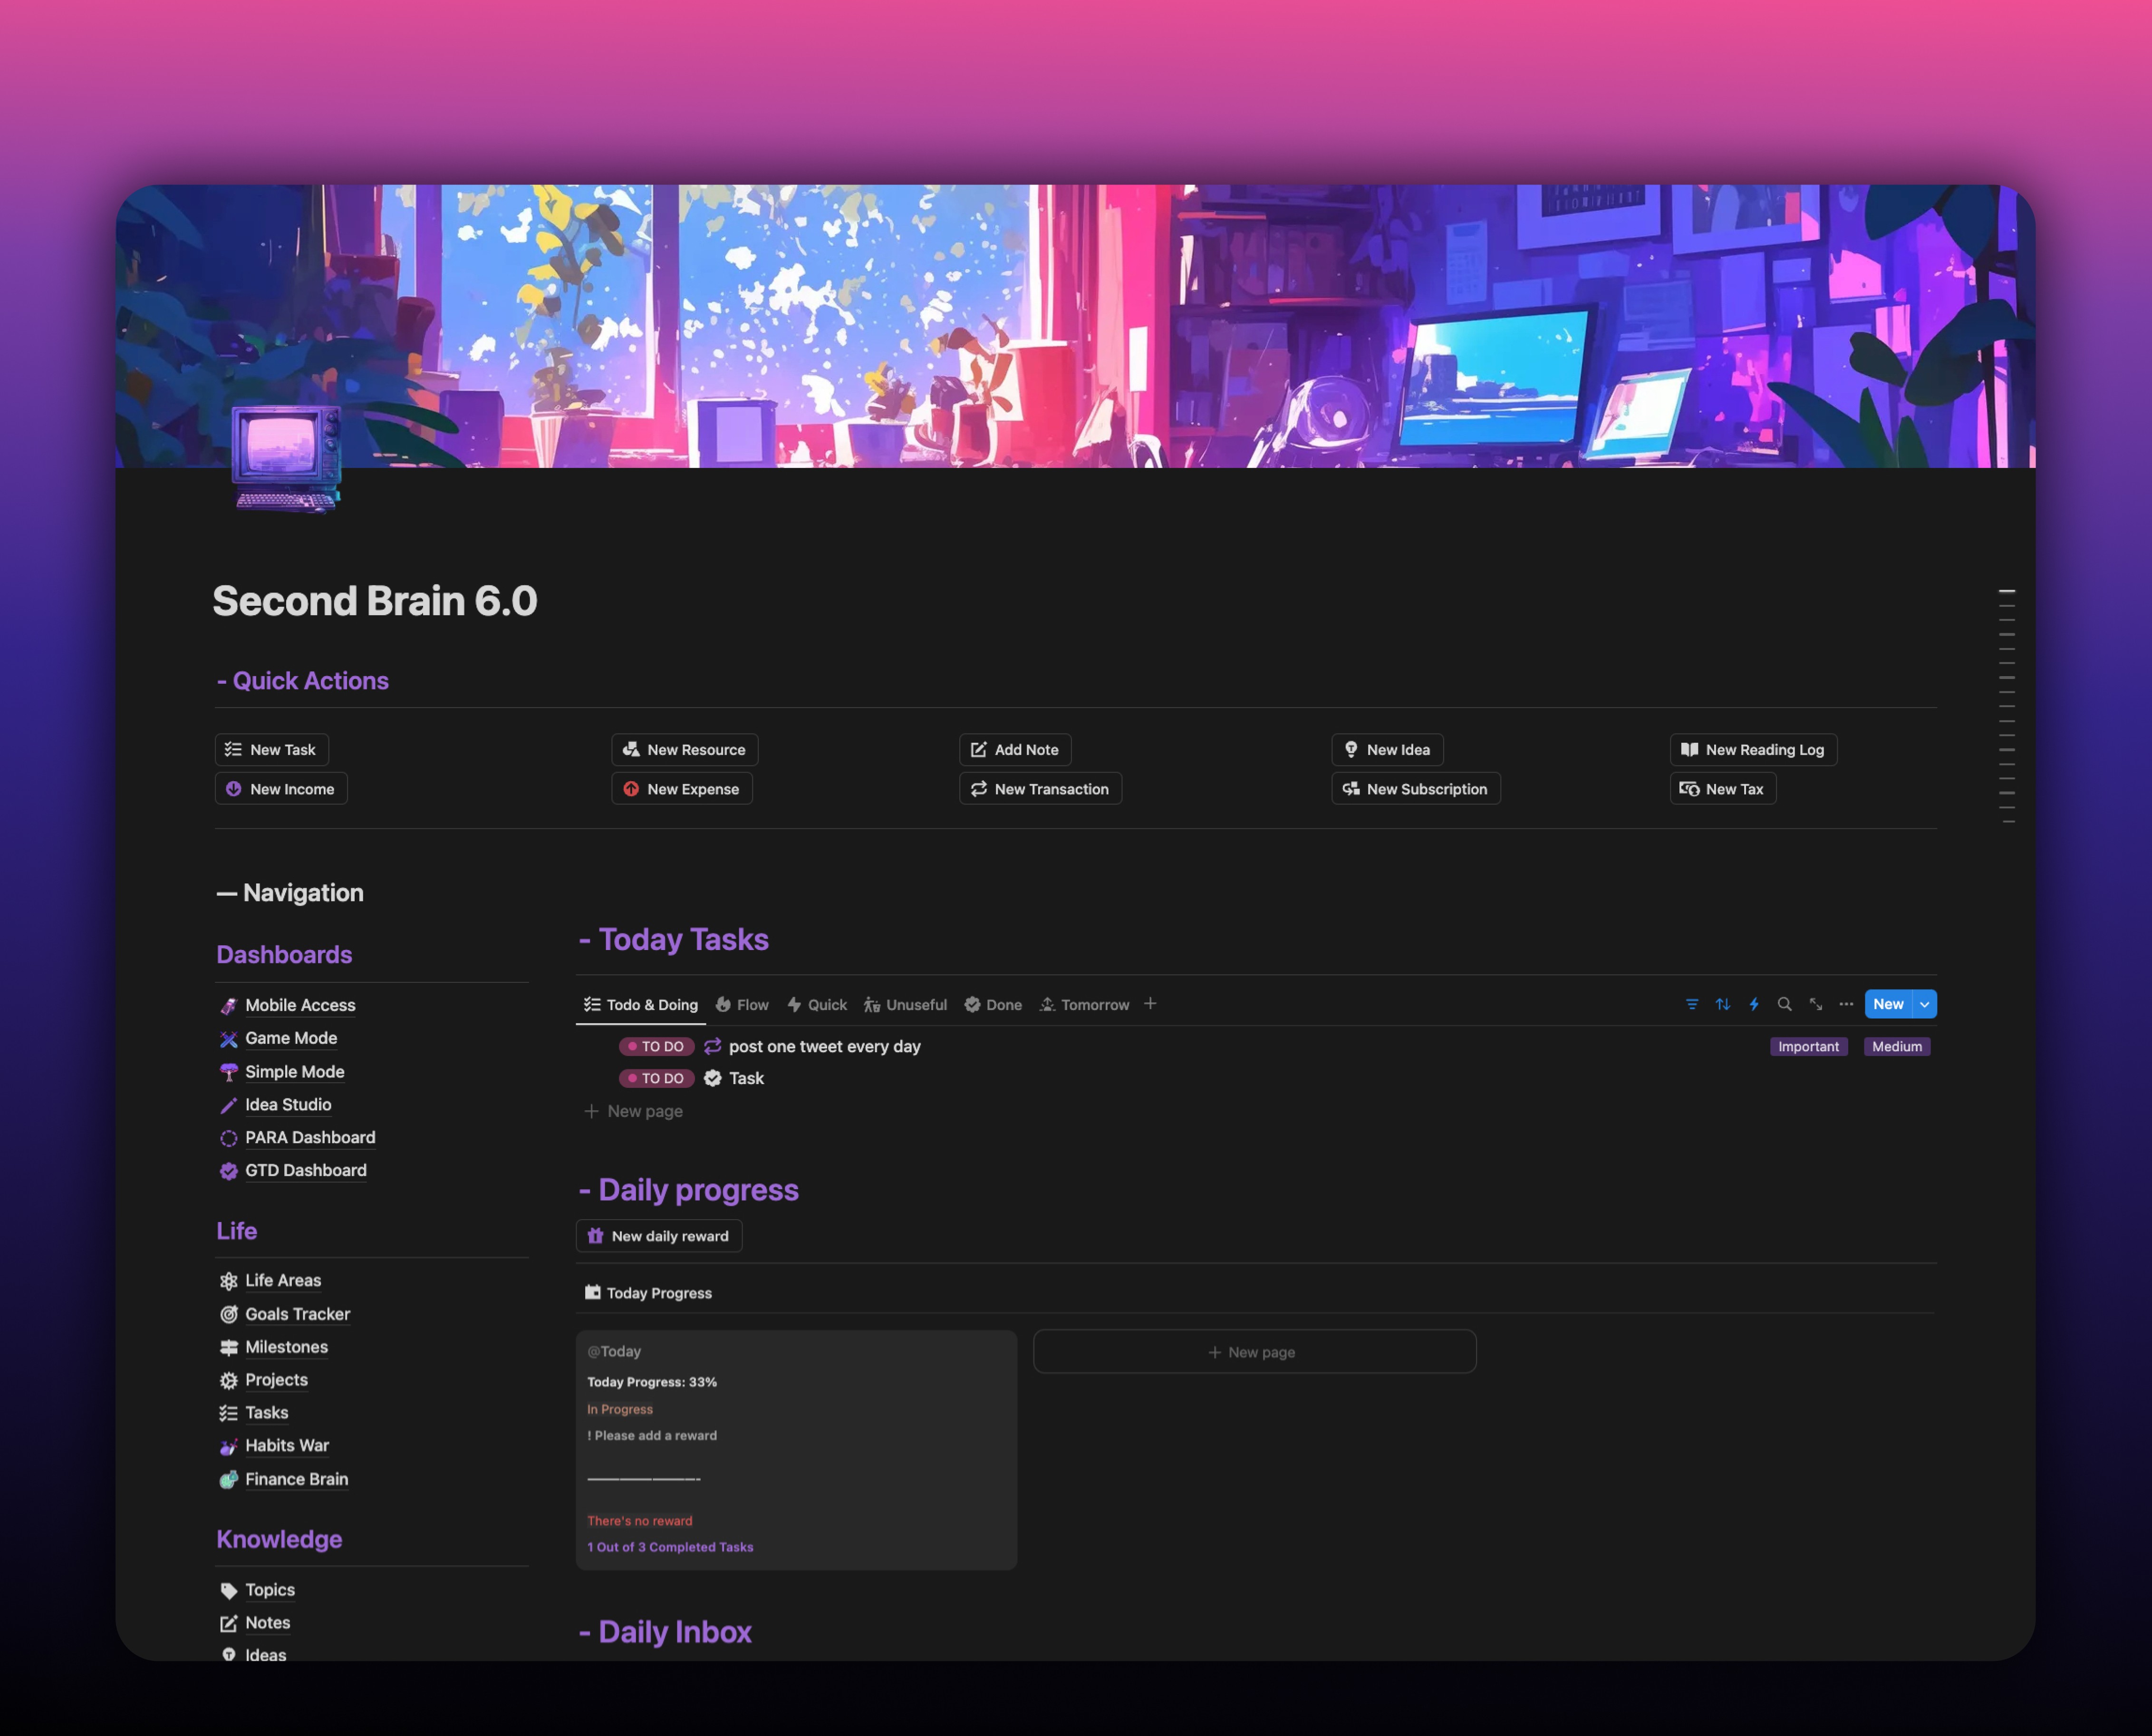This screenshot has width=2152, height=1736.
Task: Add a New Subscription
Action: click(x=1415, y=788)
